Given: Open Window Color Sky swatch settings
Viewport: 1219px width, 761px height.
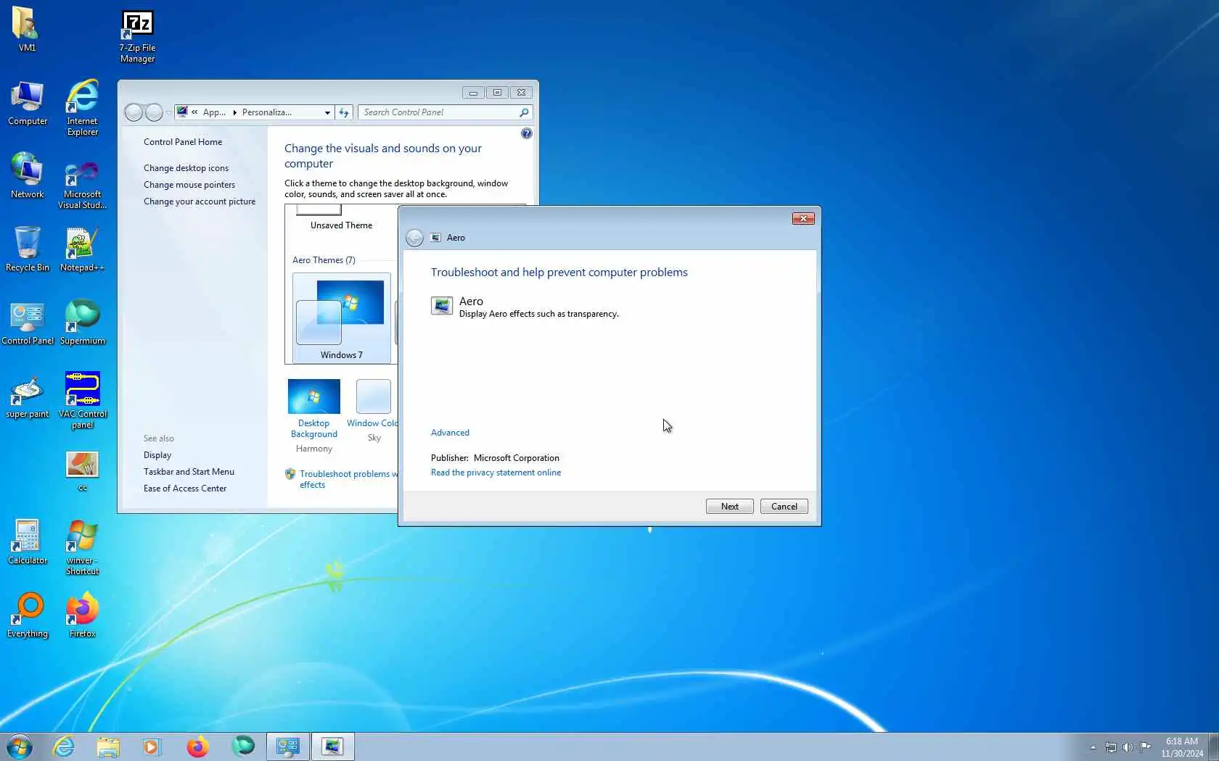Looking at the screenshot, I should coord(374,409).
